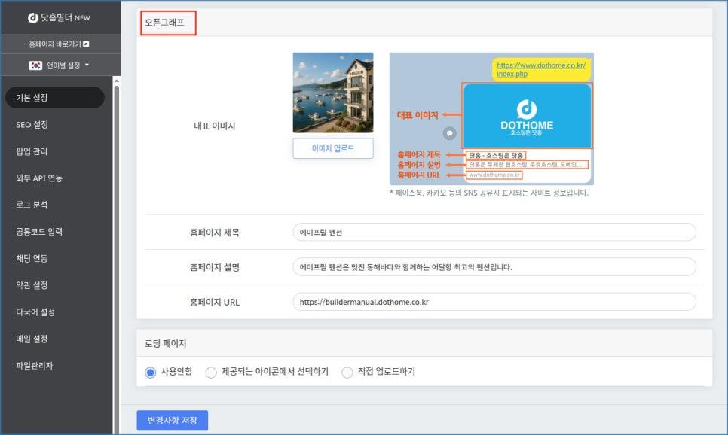Click the Korean flag icon
Image resolution: width=728 pixels, height=435 pixels.
coord(35,65)
